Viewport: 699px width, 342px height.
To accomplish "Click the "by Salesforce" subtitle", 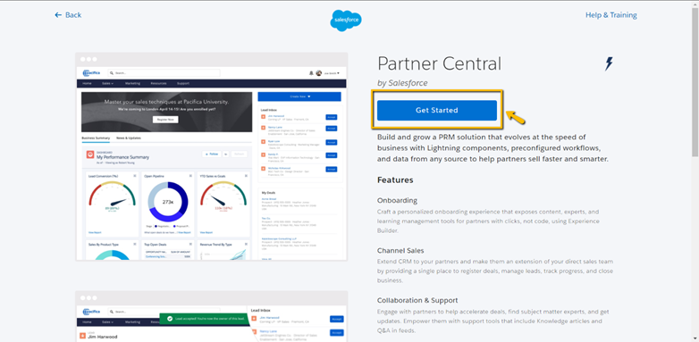I will click(x=402, y=83).
